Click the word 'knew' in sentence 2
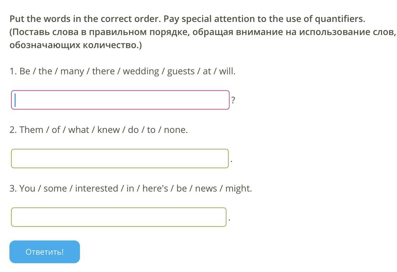The width and height of the screenshot is (397, 272). coord(108,130)
